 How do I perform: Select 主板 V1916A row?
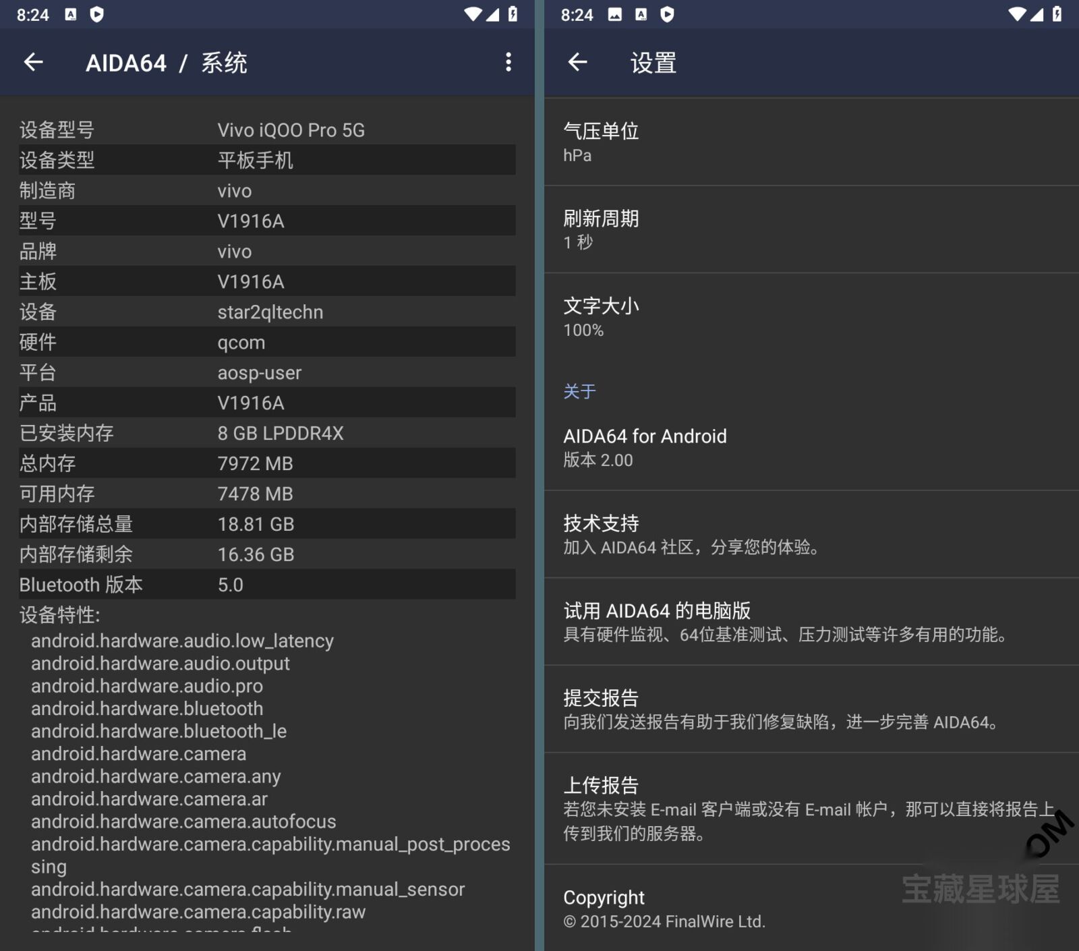(x=267, y=281)
